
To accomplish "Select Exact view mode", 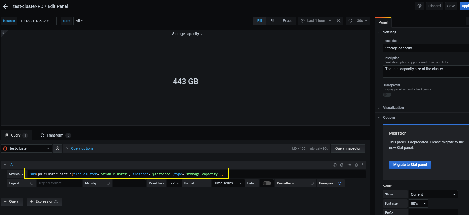I will pos(287,21).
